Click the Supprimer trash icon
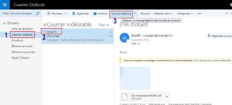Image resolution: width=232 pixels, height=105 pixels. click(x=74, y=13)
